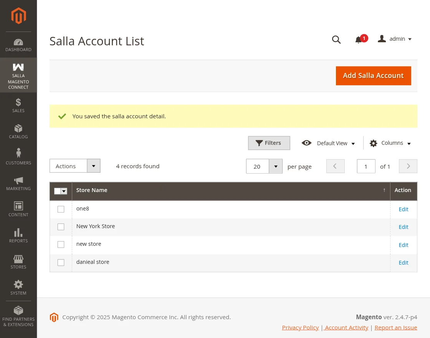This screenshot has width=430, height=338.
Task: Open the Sales menu icon
Action: (x=18, y=102)
